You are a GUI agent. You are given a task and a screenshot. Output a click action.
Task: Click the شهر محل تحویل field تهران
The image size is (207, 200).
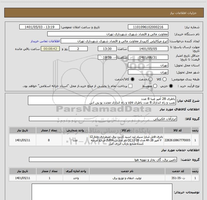[x=148, y=72]
